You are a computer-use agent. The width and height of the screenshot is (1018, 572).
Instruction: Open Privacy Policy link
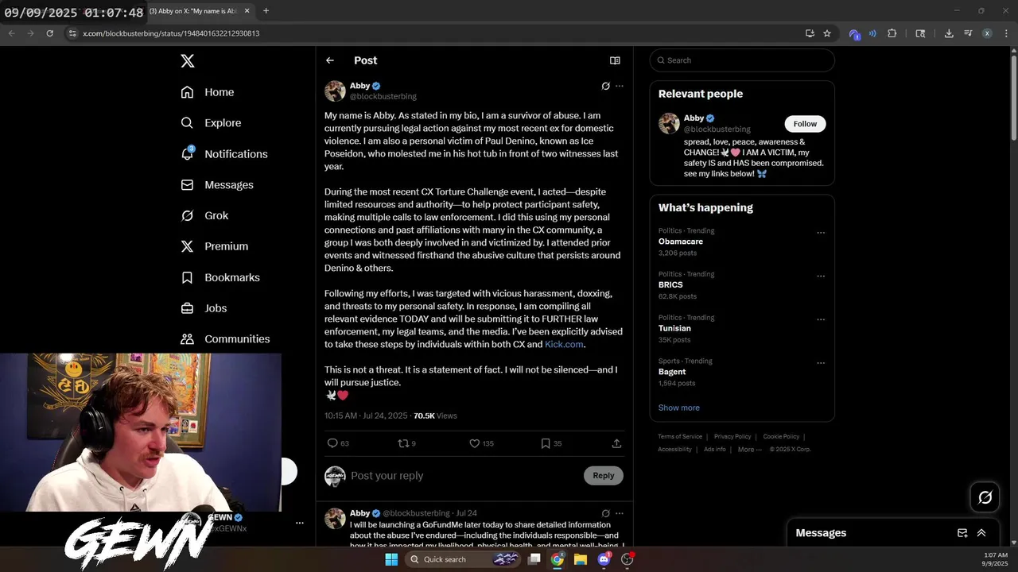pos(732,436)
